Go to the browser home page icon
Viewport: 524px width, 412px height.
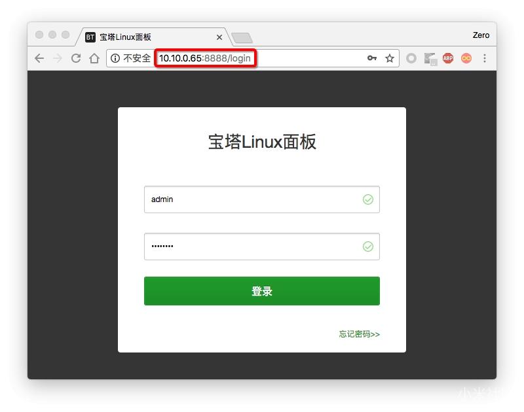pyautogui.click(x=94, y=58)
